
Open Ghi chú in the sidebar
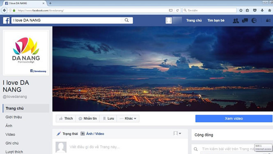tap(12, 143)
